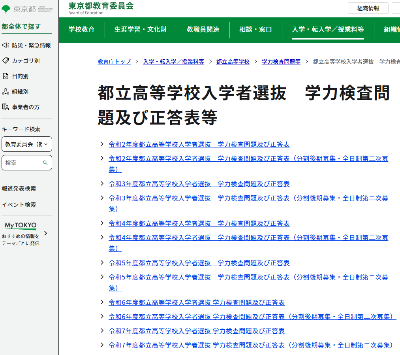Click the arrow next to My TOKYO banner

click(x=46, y=233)
